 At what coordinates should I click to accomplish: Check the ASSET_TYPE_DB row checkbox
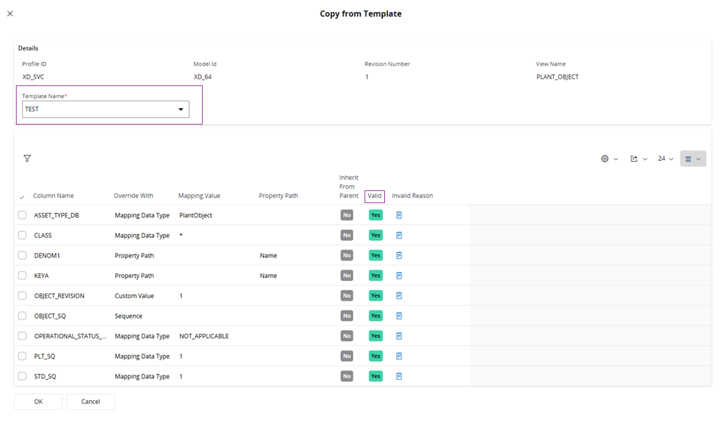[23, 215]
